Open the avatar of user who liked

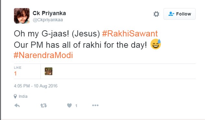click(x=49, y=71)
